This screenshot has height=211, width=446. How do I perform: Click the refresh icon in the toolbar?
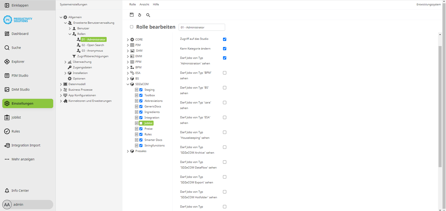pos(139,15)
